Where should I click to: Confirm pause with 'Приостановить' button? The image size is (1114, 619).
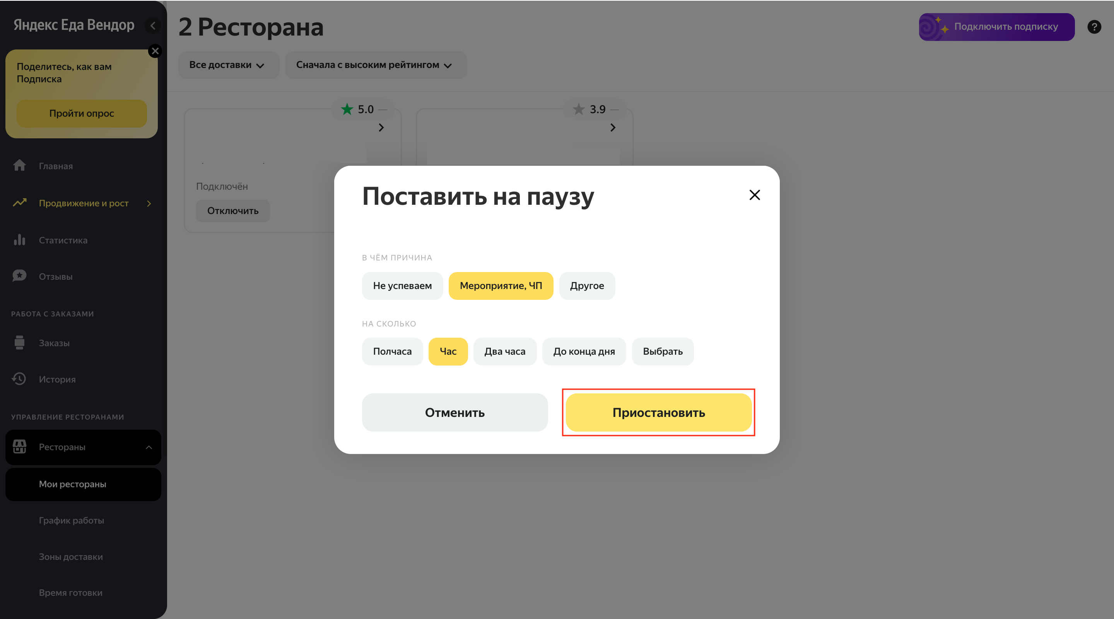tap(658, 412)
